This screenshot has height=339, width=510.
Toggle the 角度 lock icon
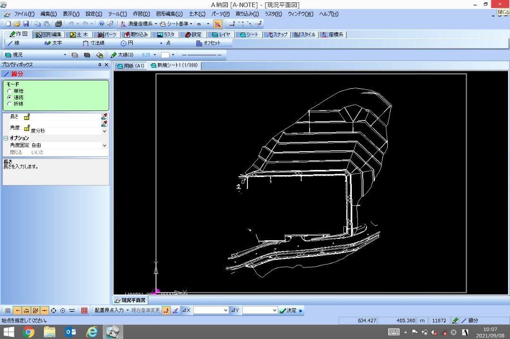27,128
